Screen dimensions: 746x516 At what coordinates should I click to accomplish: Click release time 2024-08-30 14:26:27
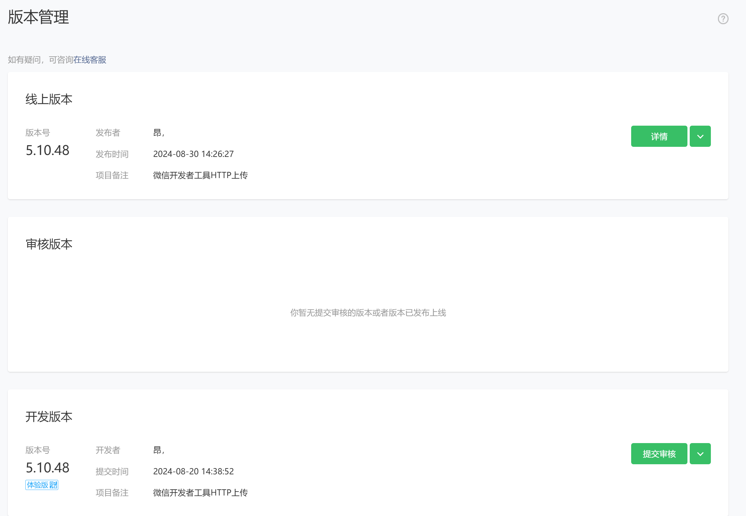[193, 154]
